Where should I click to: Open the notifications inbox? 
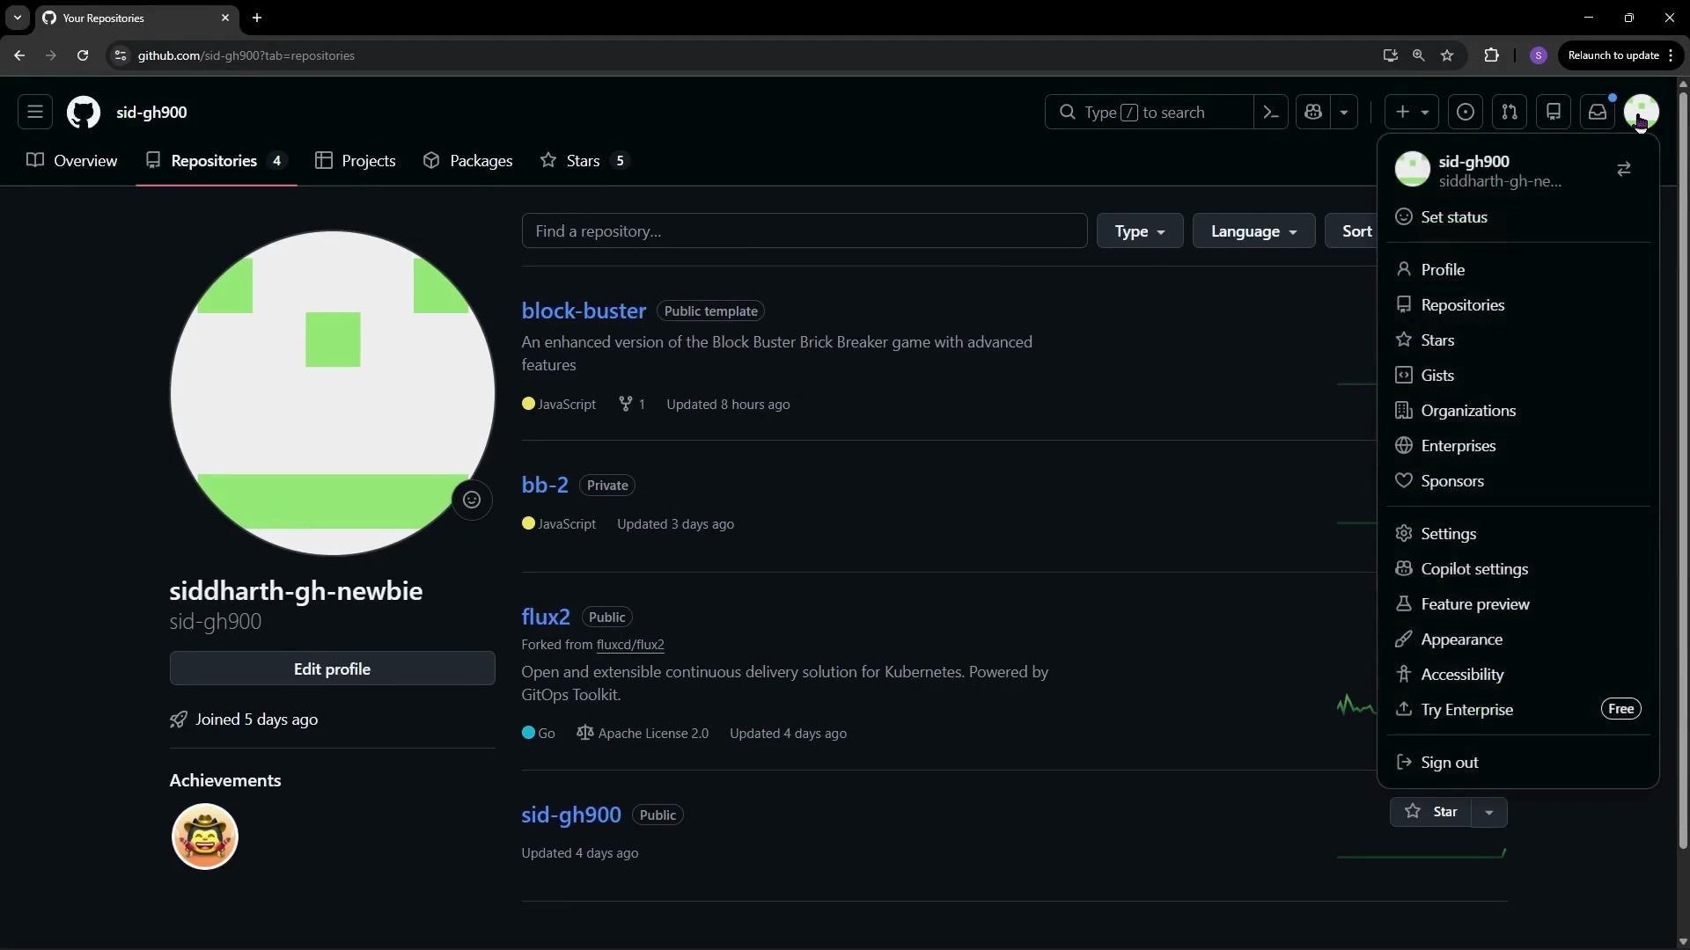(1598, 112)
